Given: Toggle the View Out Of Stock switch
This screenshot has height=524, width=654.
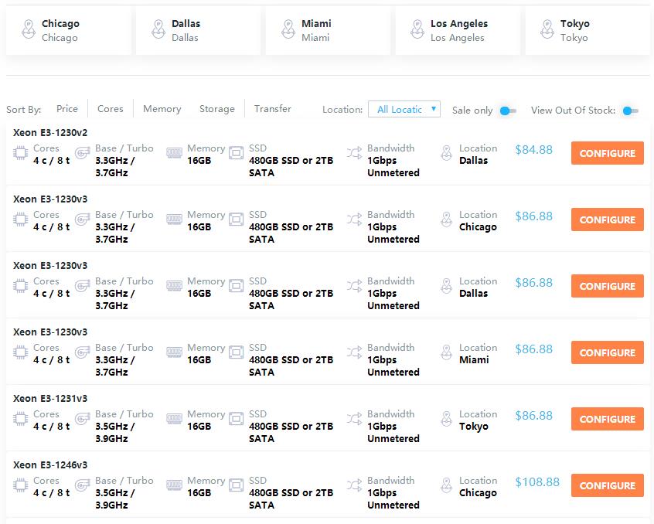Looking at the screenshot, I should [x=631, y=111].
